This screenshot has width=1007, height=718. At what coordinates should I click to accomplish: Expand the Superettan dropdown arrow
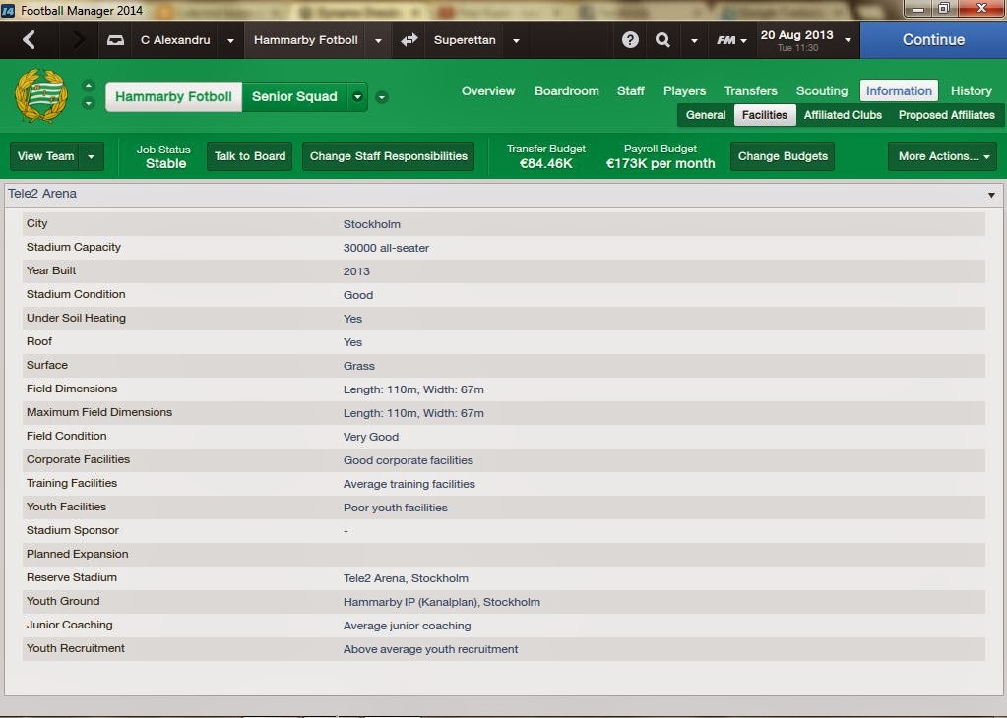(516, 40)
